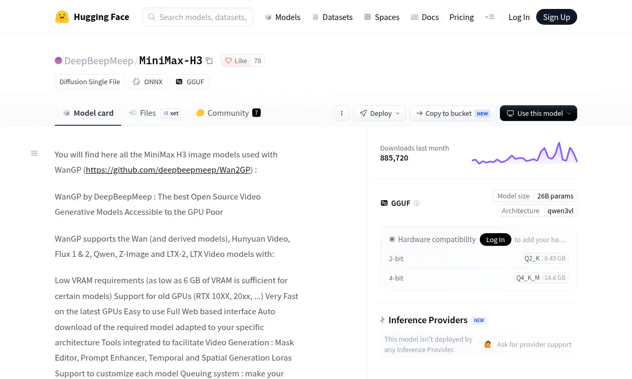Screen dimensions: 632x379
Task: Select the Q2_K 2-bit quantization file
Action: pyautogui.click(x=545, y=258)
